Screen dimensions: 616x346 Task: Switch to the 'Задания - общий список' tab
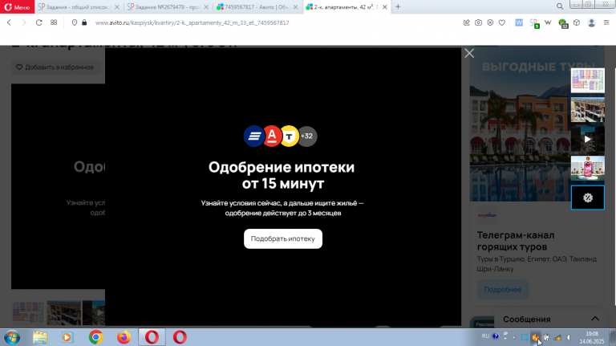[x=79, y=6]
